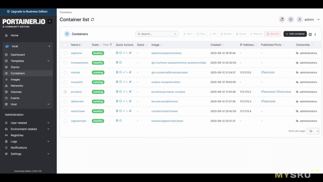Check the mosquitto container checkbox
The image size is (323, 182).
[x=65, y=82]
